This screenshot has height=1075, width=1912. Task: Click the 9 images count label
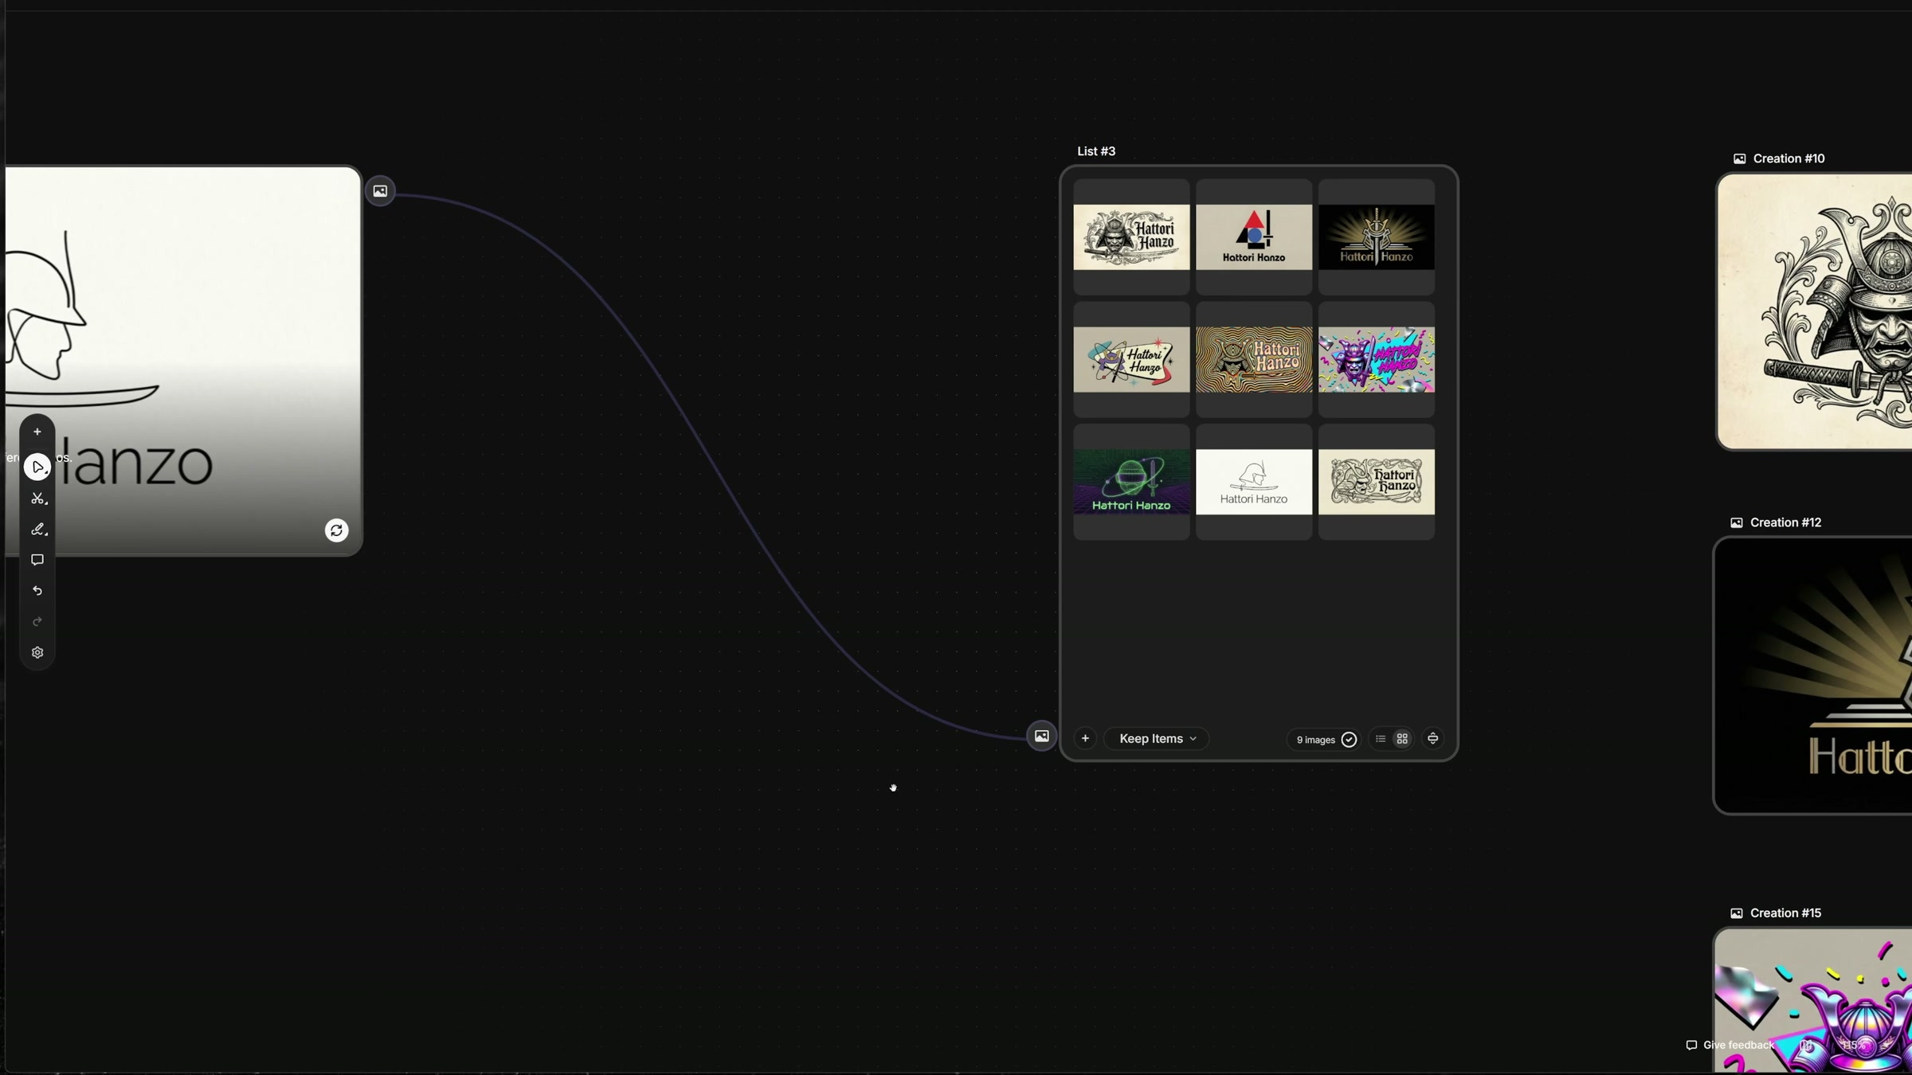[1315, 740]
